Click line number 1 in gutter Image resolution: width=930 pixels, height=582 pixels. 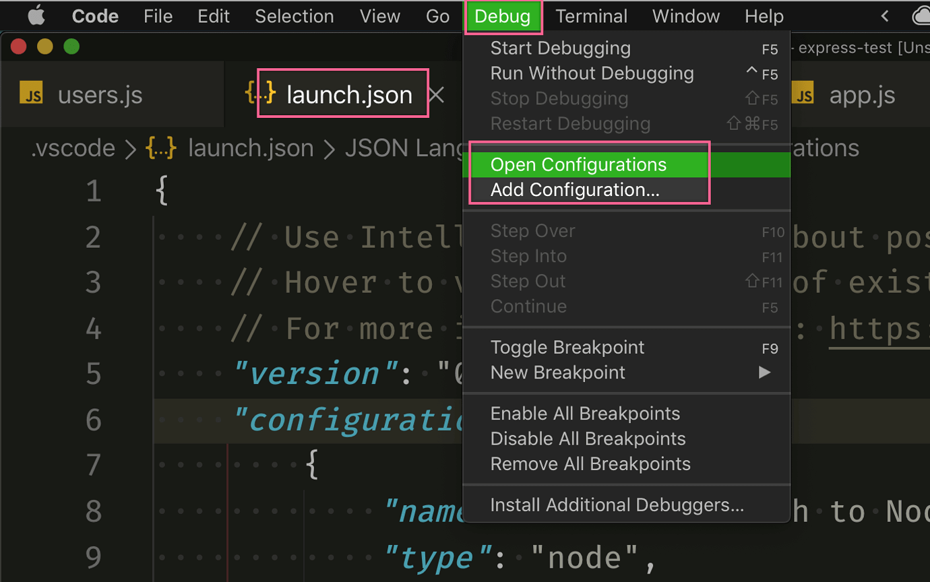93,191
